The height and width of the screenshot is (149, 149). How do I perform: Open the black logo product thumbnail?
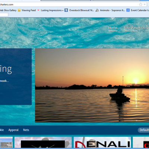[x=43, y=142]
